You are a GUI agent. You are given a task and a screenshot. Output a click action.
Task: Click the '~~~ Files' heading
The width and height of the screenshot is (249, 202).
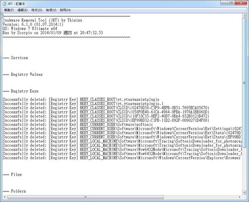12,175
